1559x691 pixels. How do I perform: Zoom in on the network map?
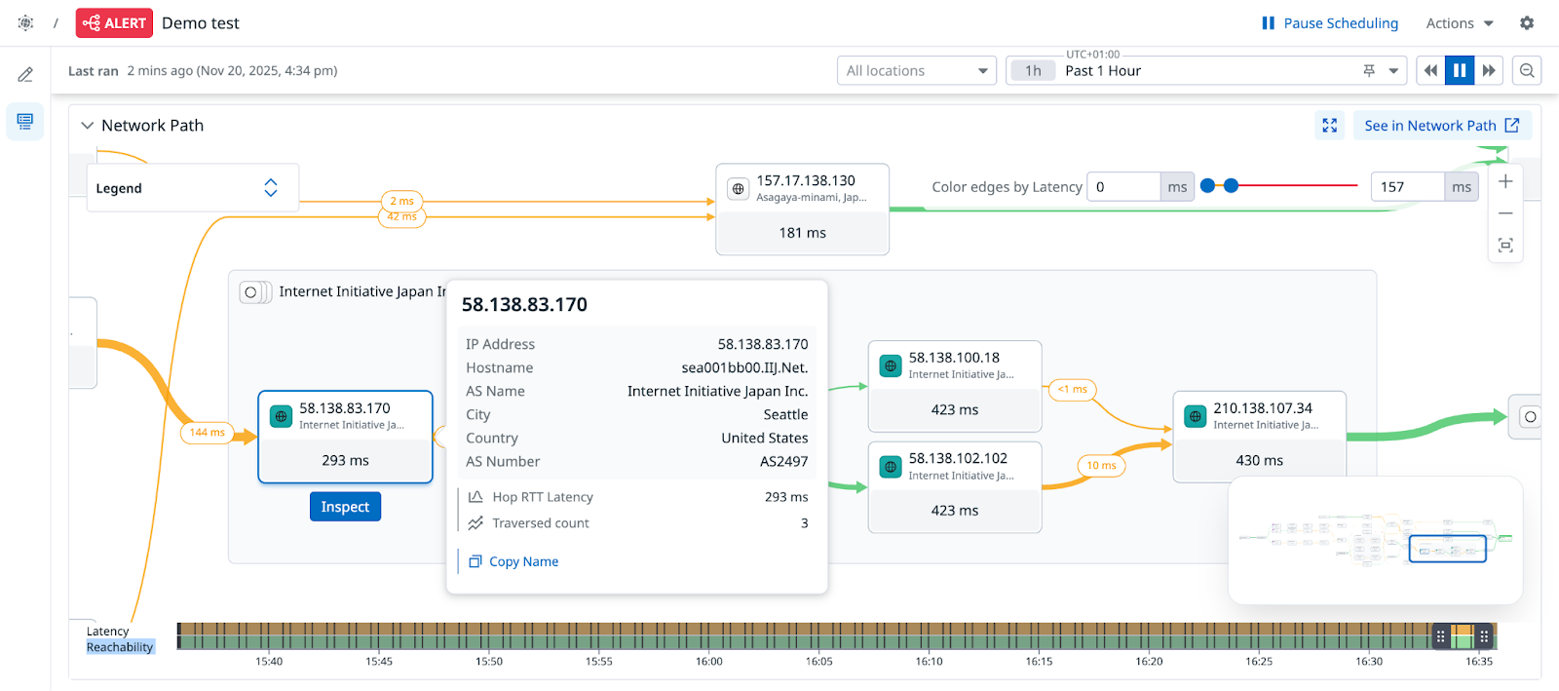(1505, 182)
